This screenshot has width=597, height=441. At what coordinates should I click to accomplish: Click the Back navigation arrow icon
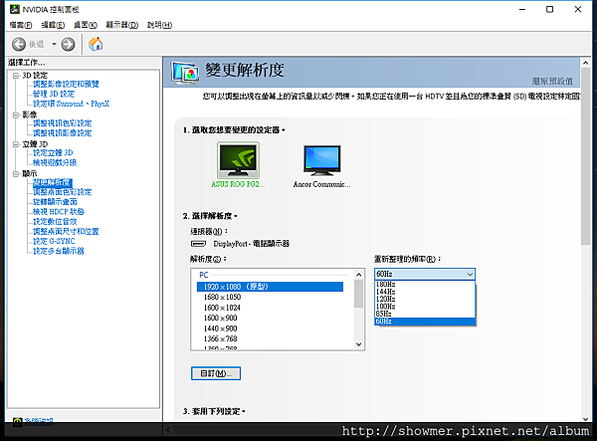19,44
